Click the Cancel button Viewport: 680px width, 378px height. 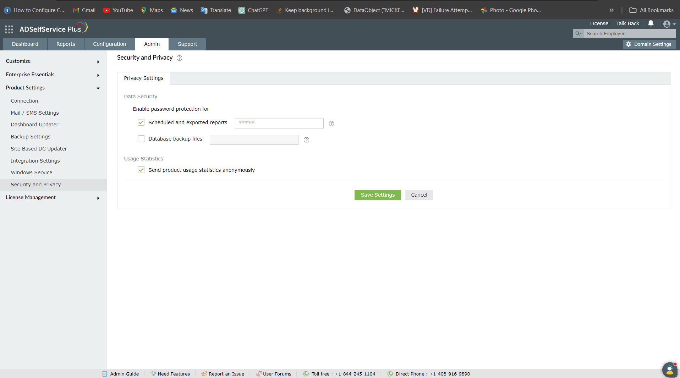(419, 195)
